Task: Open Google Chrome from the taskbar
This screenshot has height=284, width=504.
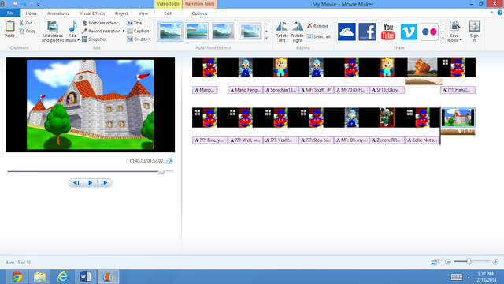Action: [17, 277]
